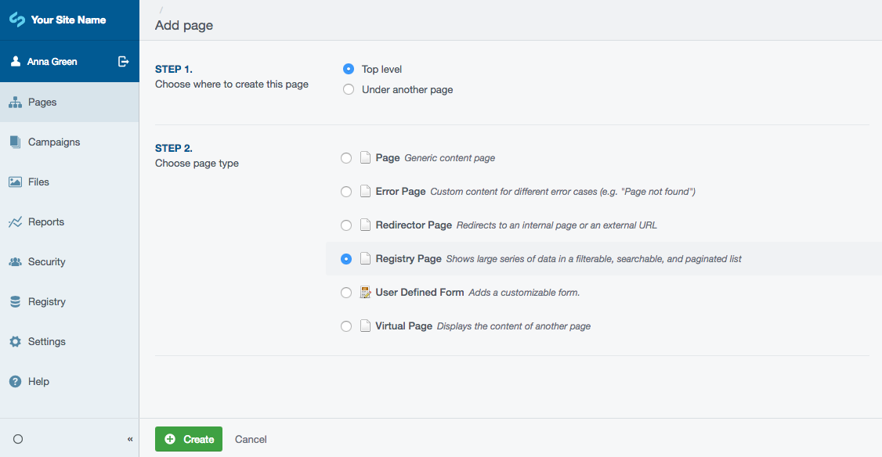Open Reports via its chart icon
Screen dimensions: 882x457
pyautogui.click(x=14, y=221)
